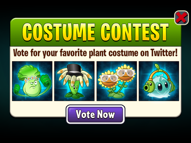Tap Iceberg Lettuce's big dark eyes
The height and width of the screenshot is (143, 191).
click(x=163, y=86)
